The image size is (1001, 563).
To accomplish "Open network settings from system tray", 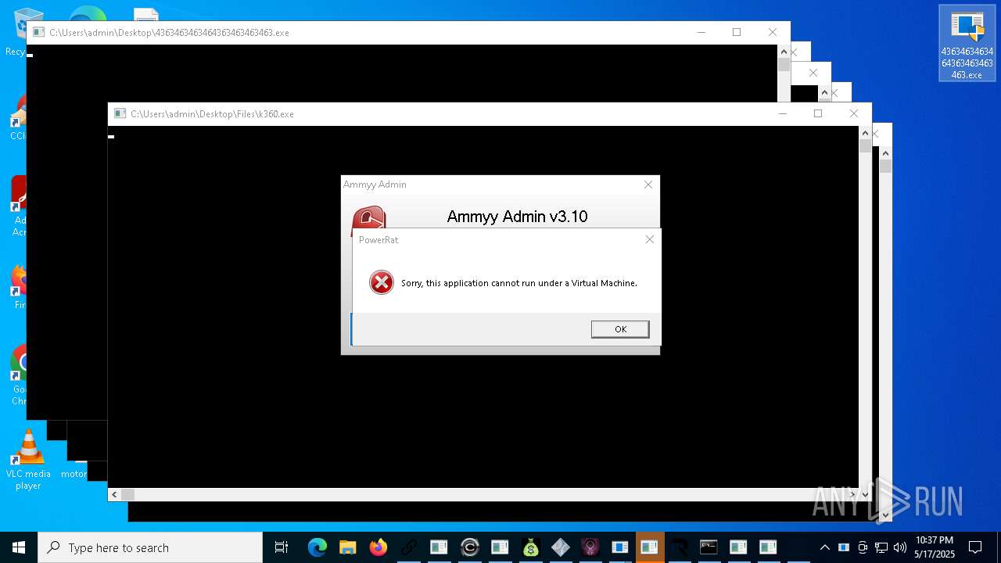I will point(881,547).
